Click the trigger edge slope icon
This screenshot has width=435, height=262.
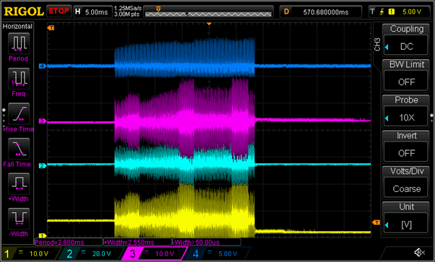(382, 12)
